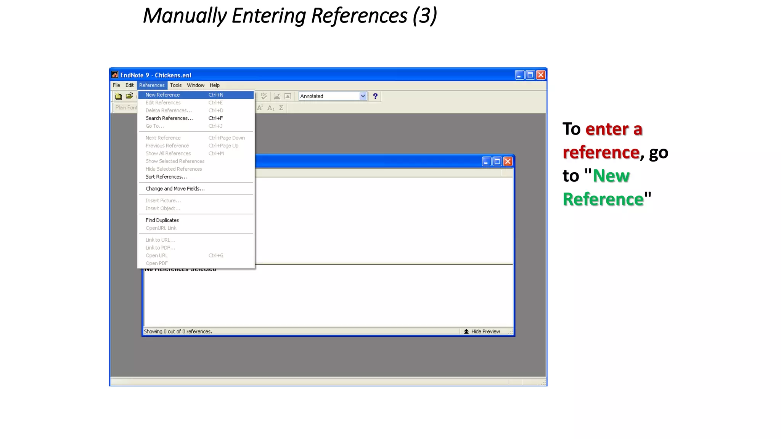
Task: Open the Plain Font dropdown
Action: [x=126, y=107]
